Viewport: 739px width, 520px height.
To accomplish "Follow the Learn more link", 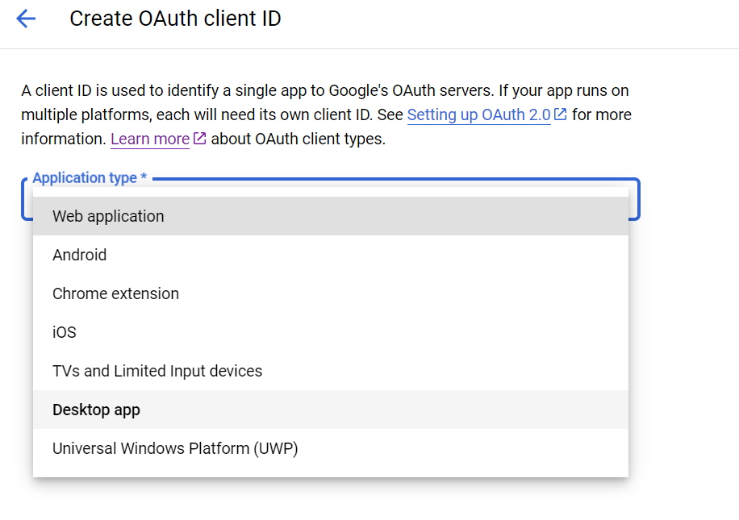I will click(x=150, y=139).
